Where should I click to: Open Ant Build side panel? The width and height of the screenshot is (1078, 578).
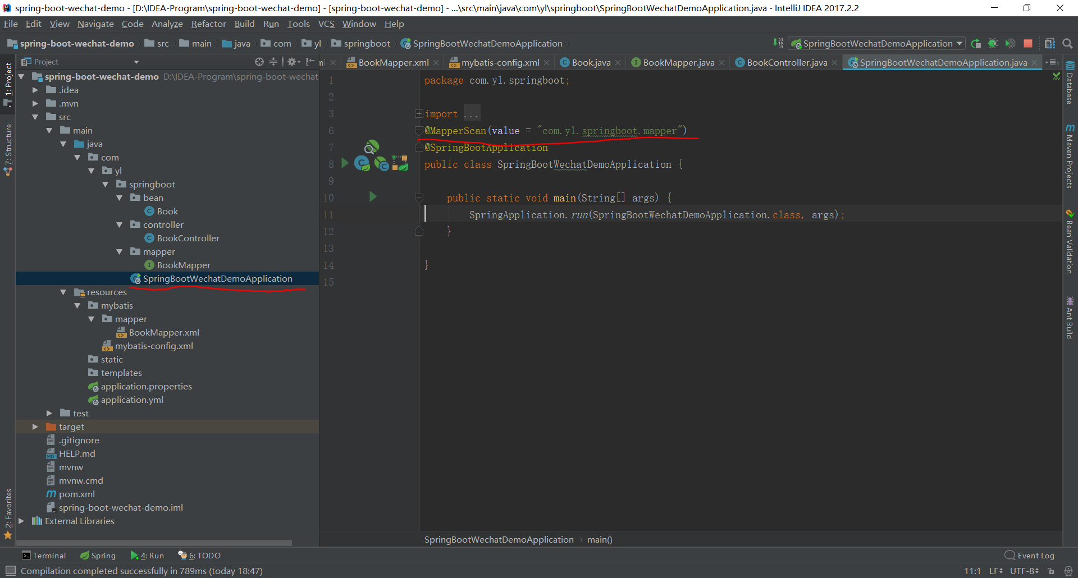(1070, 318)
